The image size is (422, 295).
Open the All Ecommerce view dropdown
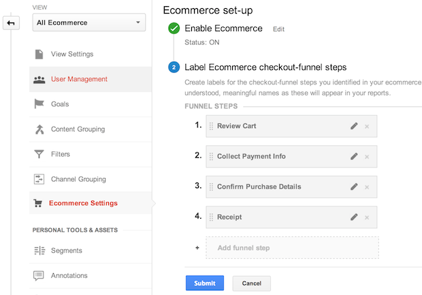click(91, 22)
